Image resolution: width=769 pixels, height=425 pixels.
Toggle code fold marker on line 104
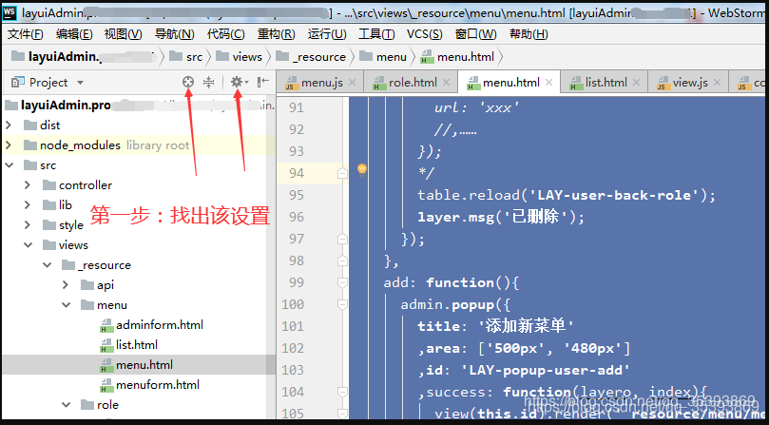(342, 392)
